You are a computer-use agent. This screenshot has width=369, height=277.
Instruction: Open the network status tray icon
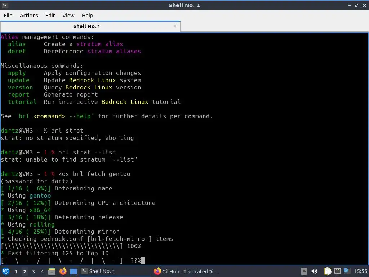(x=337, y=271)
